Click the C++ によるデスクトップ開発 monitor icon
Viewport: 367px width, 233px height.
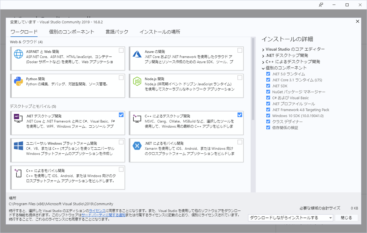point(137,118)
